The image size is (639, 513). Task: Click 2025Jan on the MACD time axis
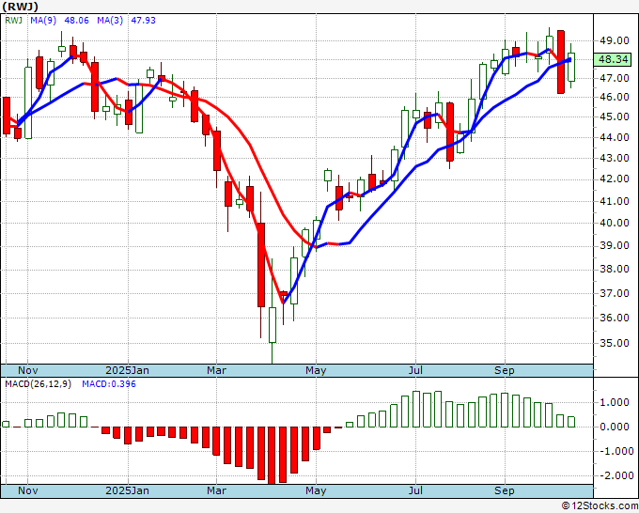point(127,490)
